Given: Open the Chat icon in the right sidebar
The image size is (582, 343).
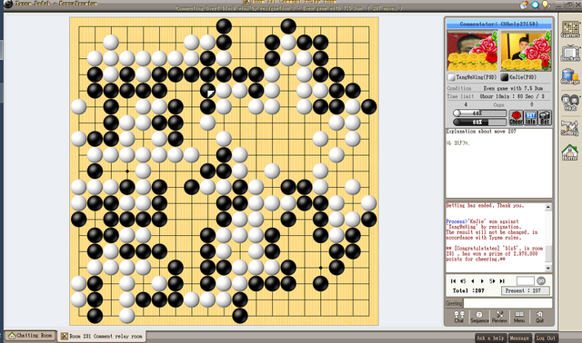Looking at the screenshot, I should [x=570, y=102].
